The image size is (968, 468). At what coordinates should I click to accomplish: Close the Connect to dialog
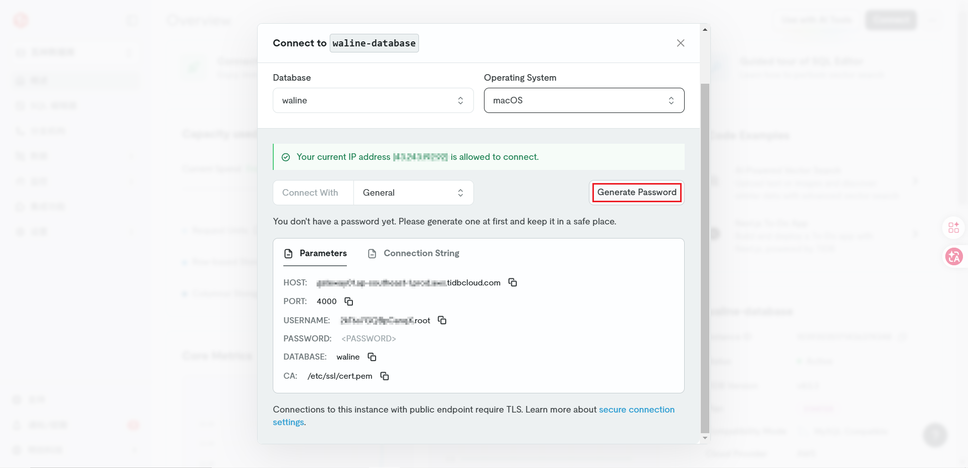(681, 43)
